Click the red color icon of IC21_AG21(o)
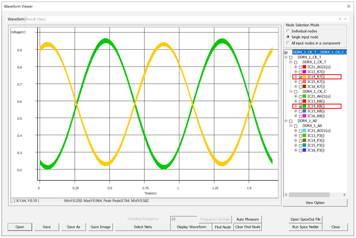This screenshot has height=238, width=356. coord(305,67)
